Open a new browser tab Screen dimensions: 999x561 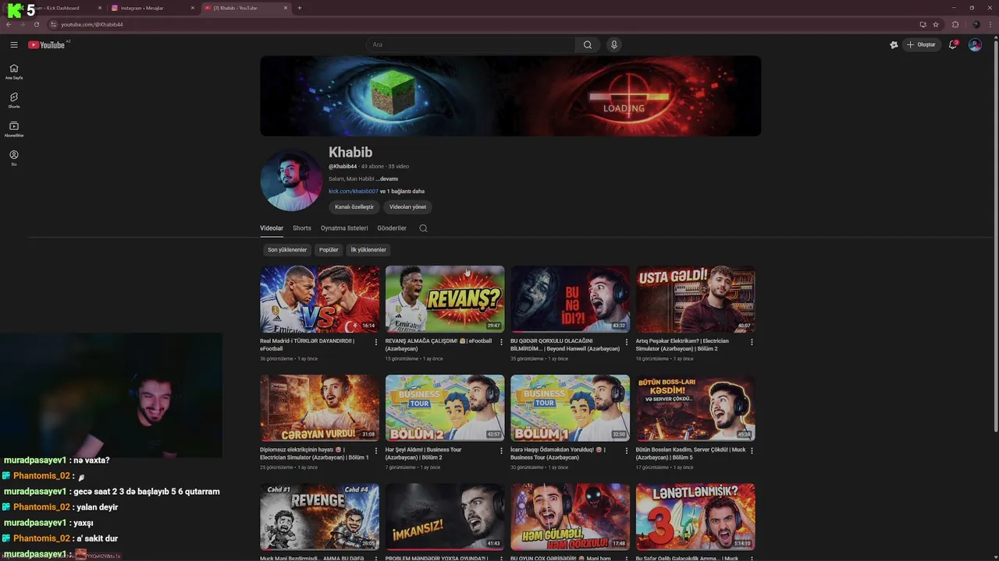300,8
